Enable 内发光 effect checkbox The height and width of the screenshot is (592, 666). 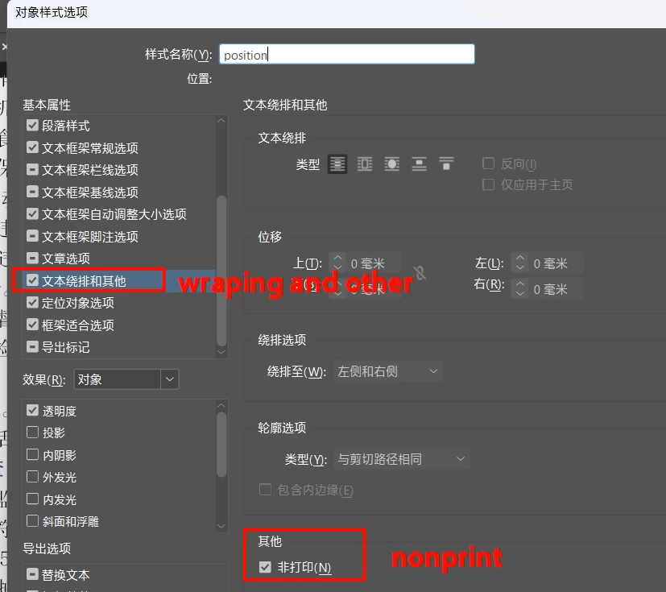[x=32, y=499]
